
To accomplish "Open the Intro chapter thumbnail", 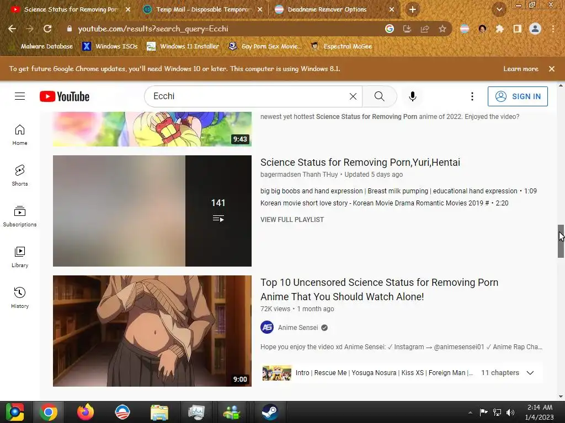I will (277, 373).
